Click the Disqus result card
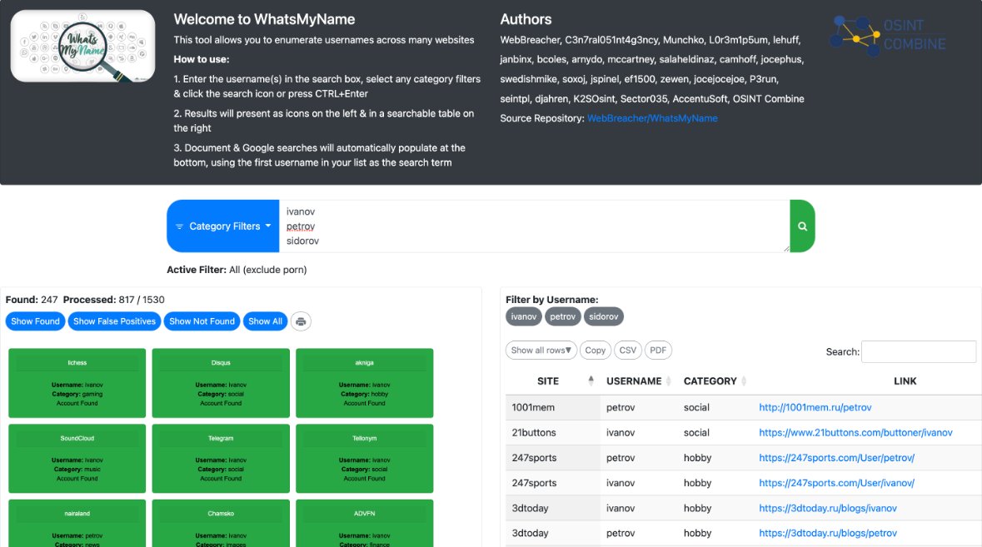The image size is (982, 547). [221, 383]
